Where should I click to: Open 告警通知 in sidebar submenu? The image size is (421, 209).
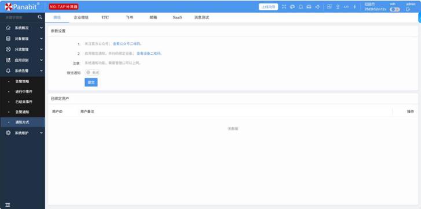coord(23,112)
